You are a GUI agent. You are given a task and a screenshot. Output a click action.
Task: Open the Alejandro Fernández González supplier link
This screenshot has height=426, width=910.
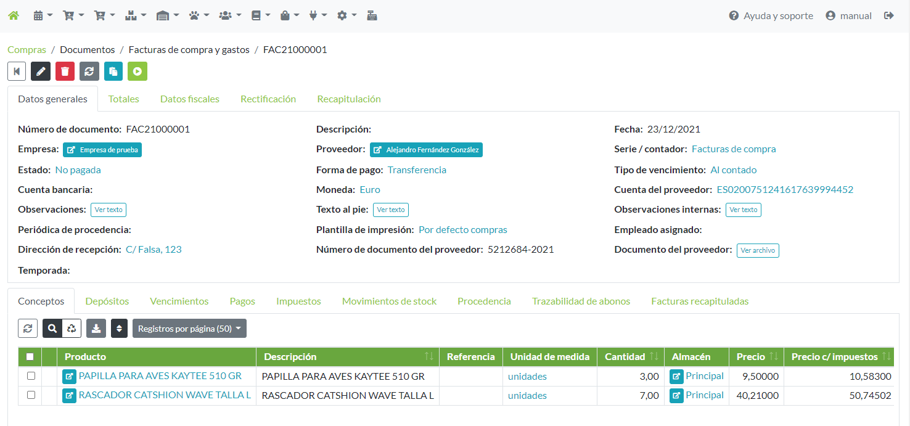pyautogui.click(x=426, y=150)
